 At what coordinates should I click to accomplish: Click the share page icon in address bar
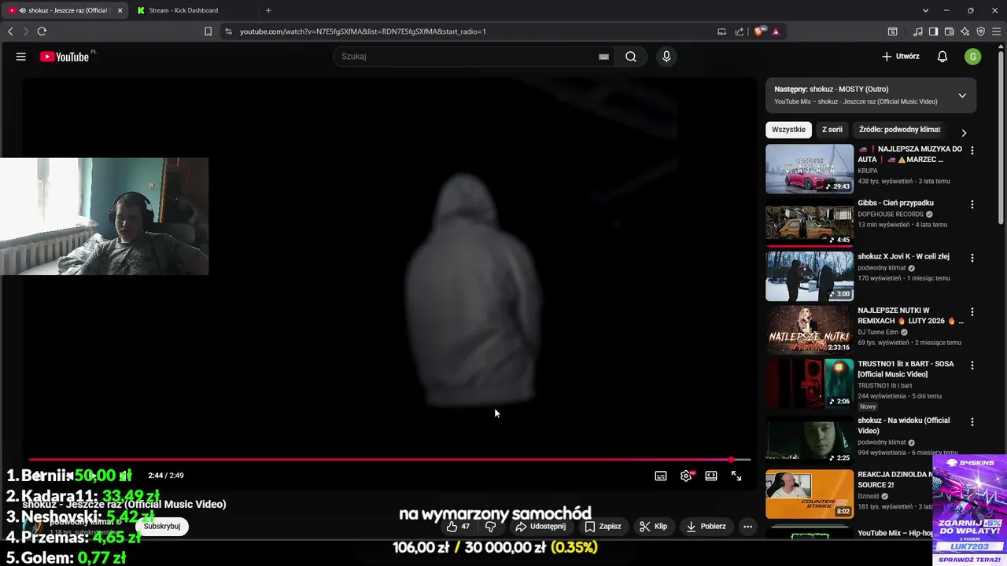point(740,31)
